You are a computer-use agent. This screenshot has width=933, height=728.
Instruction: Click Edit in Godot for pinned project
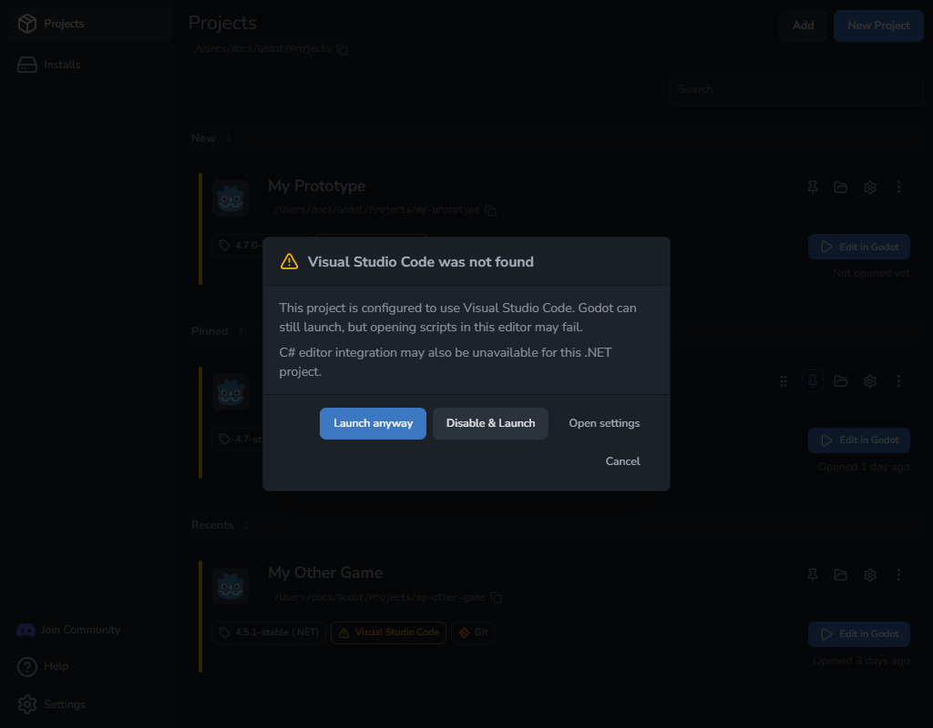858,440
